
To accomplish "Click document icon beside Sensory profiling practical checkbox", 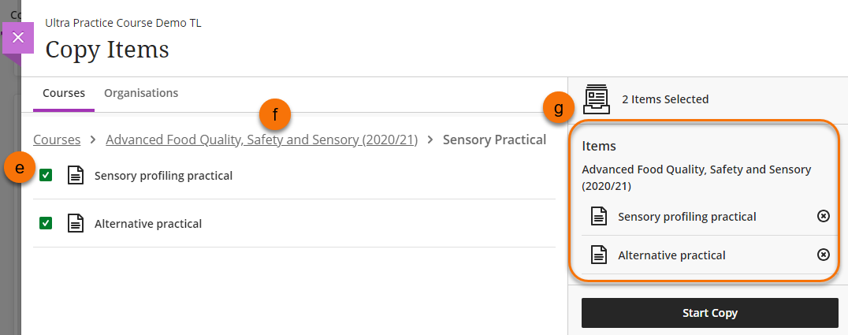I will tap(76, 176).
